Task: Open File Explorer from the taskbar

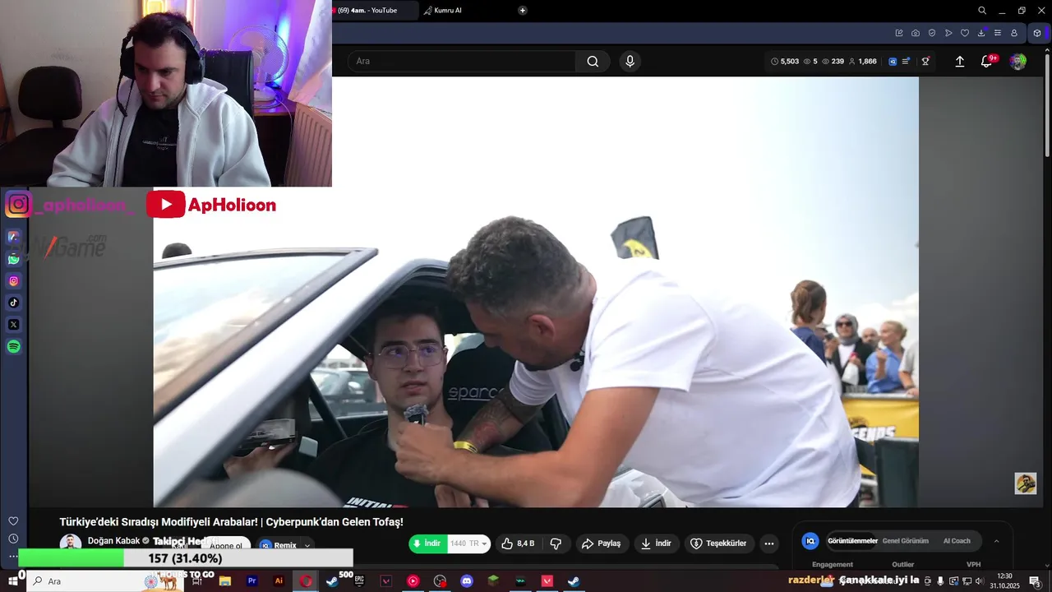Action: tap(224, 581)
